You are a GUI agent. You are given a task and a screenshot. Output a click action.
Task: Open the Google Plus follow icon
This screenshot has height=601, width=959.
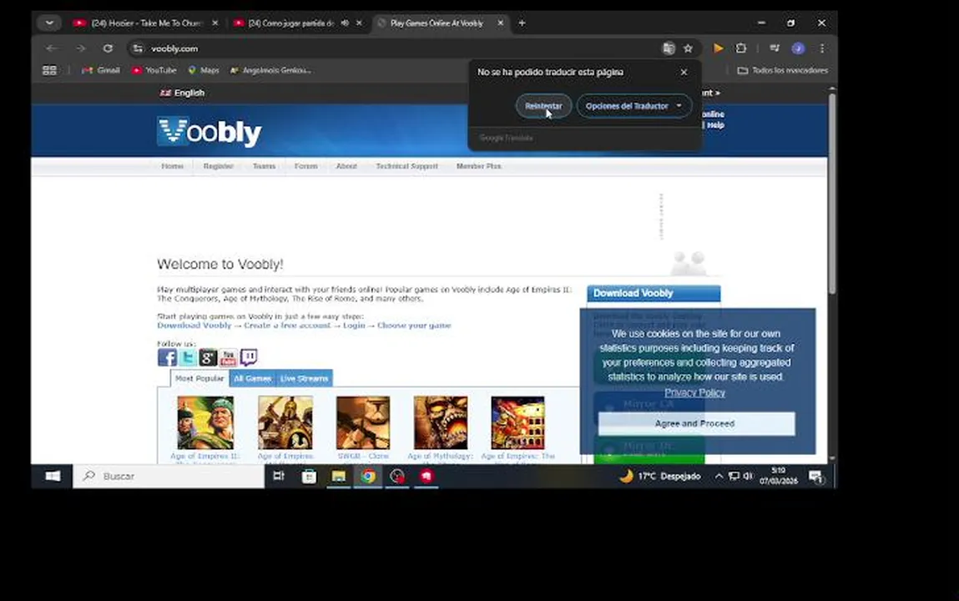tap(208, 357)
